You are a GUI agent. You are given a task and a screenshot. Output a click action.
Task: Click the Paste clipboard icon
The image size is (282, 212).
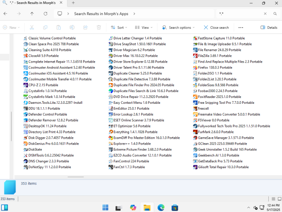tap(59, 28)
